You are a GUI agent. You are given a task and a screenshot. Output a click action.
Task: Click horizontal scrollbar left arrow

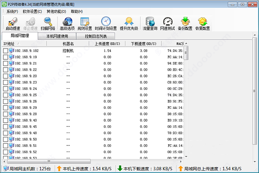click(x=4, y=161)
